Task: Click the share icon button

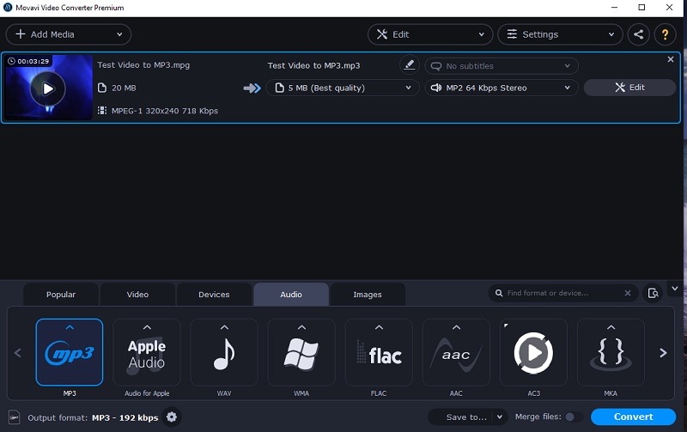Action: coord(638,34)
